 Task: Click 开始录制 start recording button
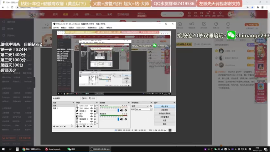pos(165,110)
